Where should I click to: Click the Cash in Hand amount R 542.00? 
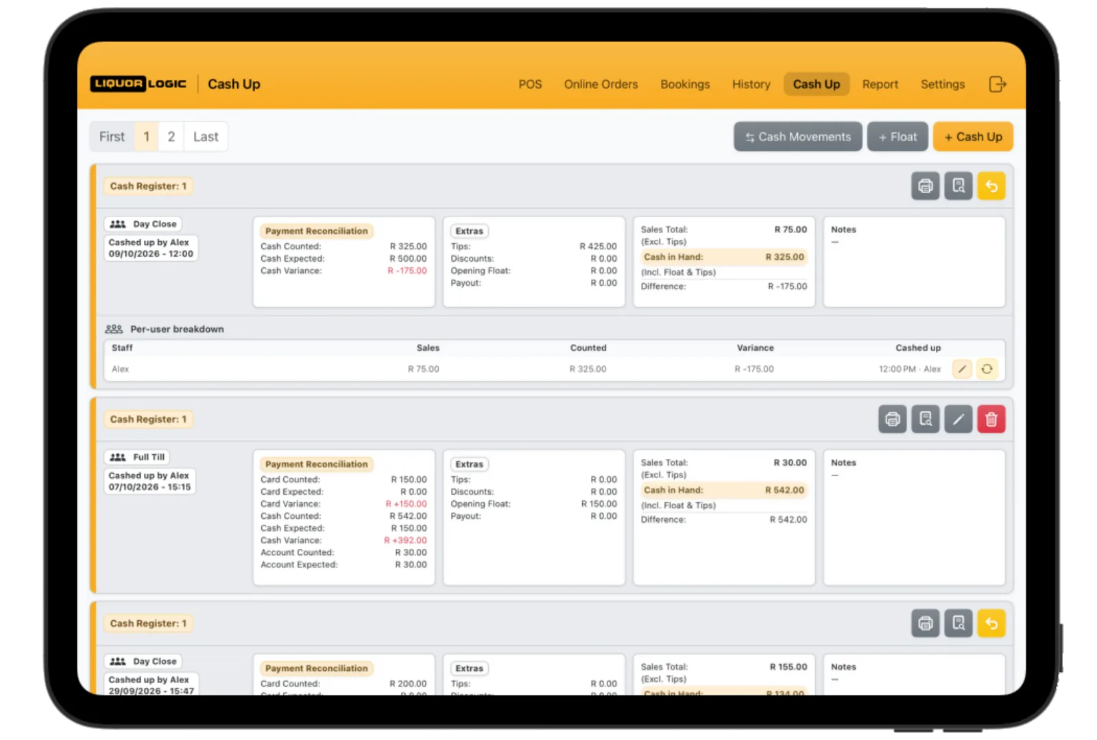(784, 490)
